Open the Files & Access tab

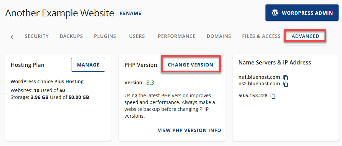[261, 36]
